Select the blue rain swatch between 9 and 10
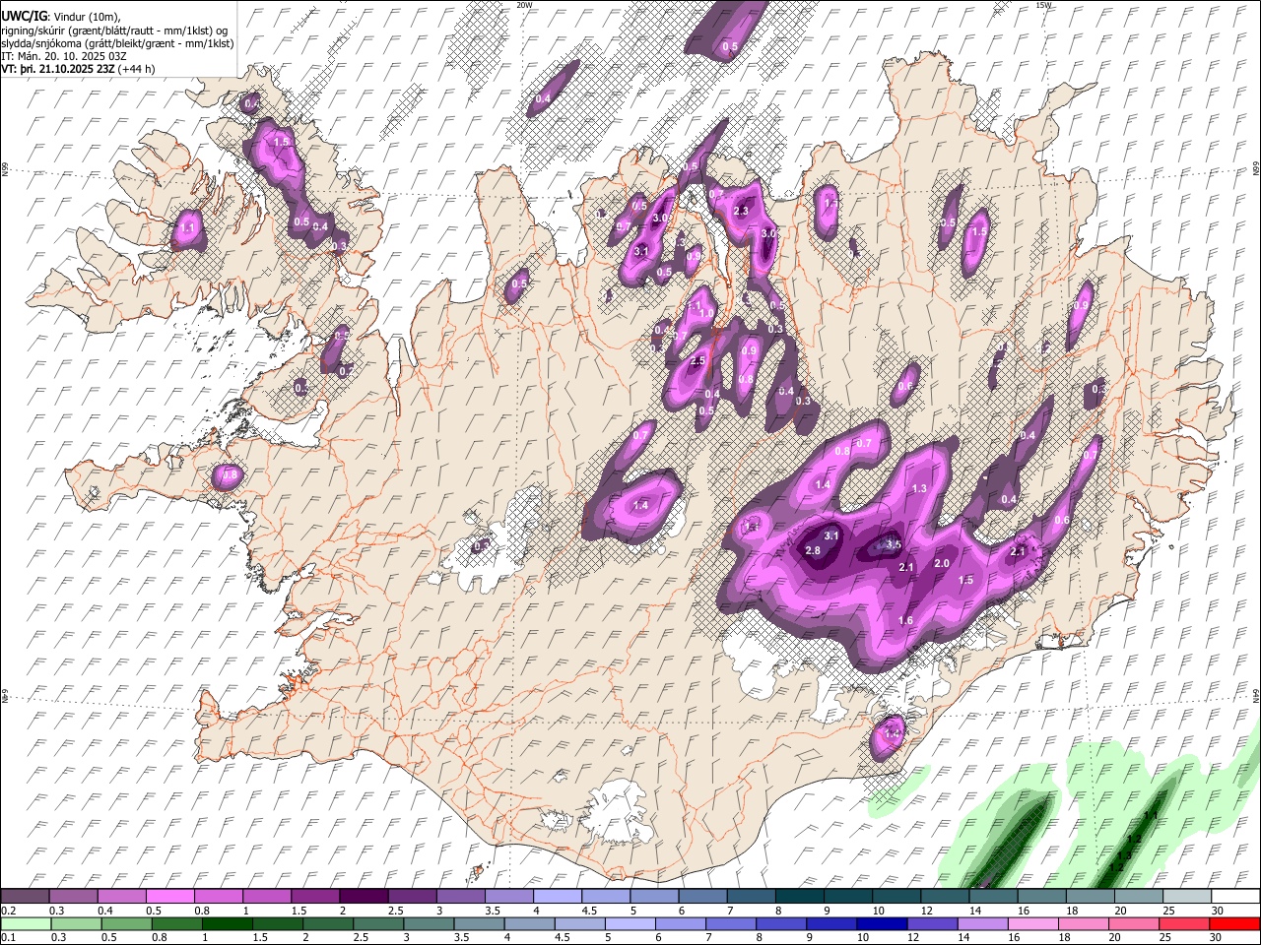The width and height of the screenshot is (1261, 945). (x=832, y=923)
